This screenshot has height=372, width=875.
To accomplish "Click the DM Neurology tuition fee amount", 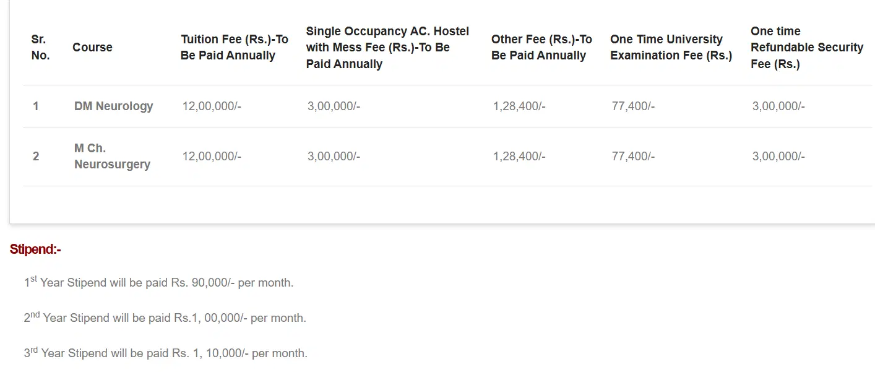I will (x=212, y=106).
